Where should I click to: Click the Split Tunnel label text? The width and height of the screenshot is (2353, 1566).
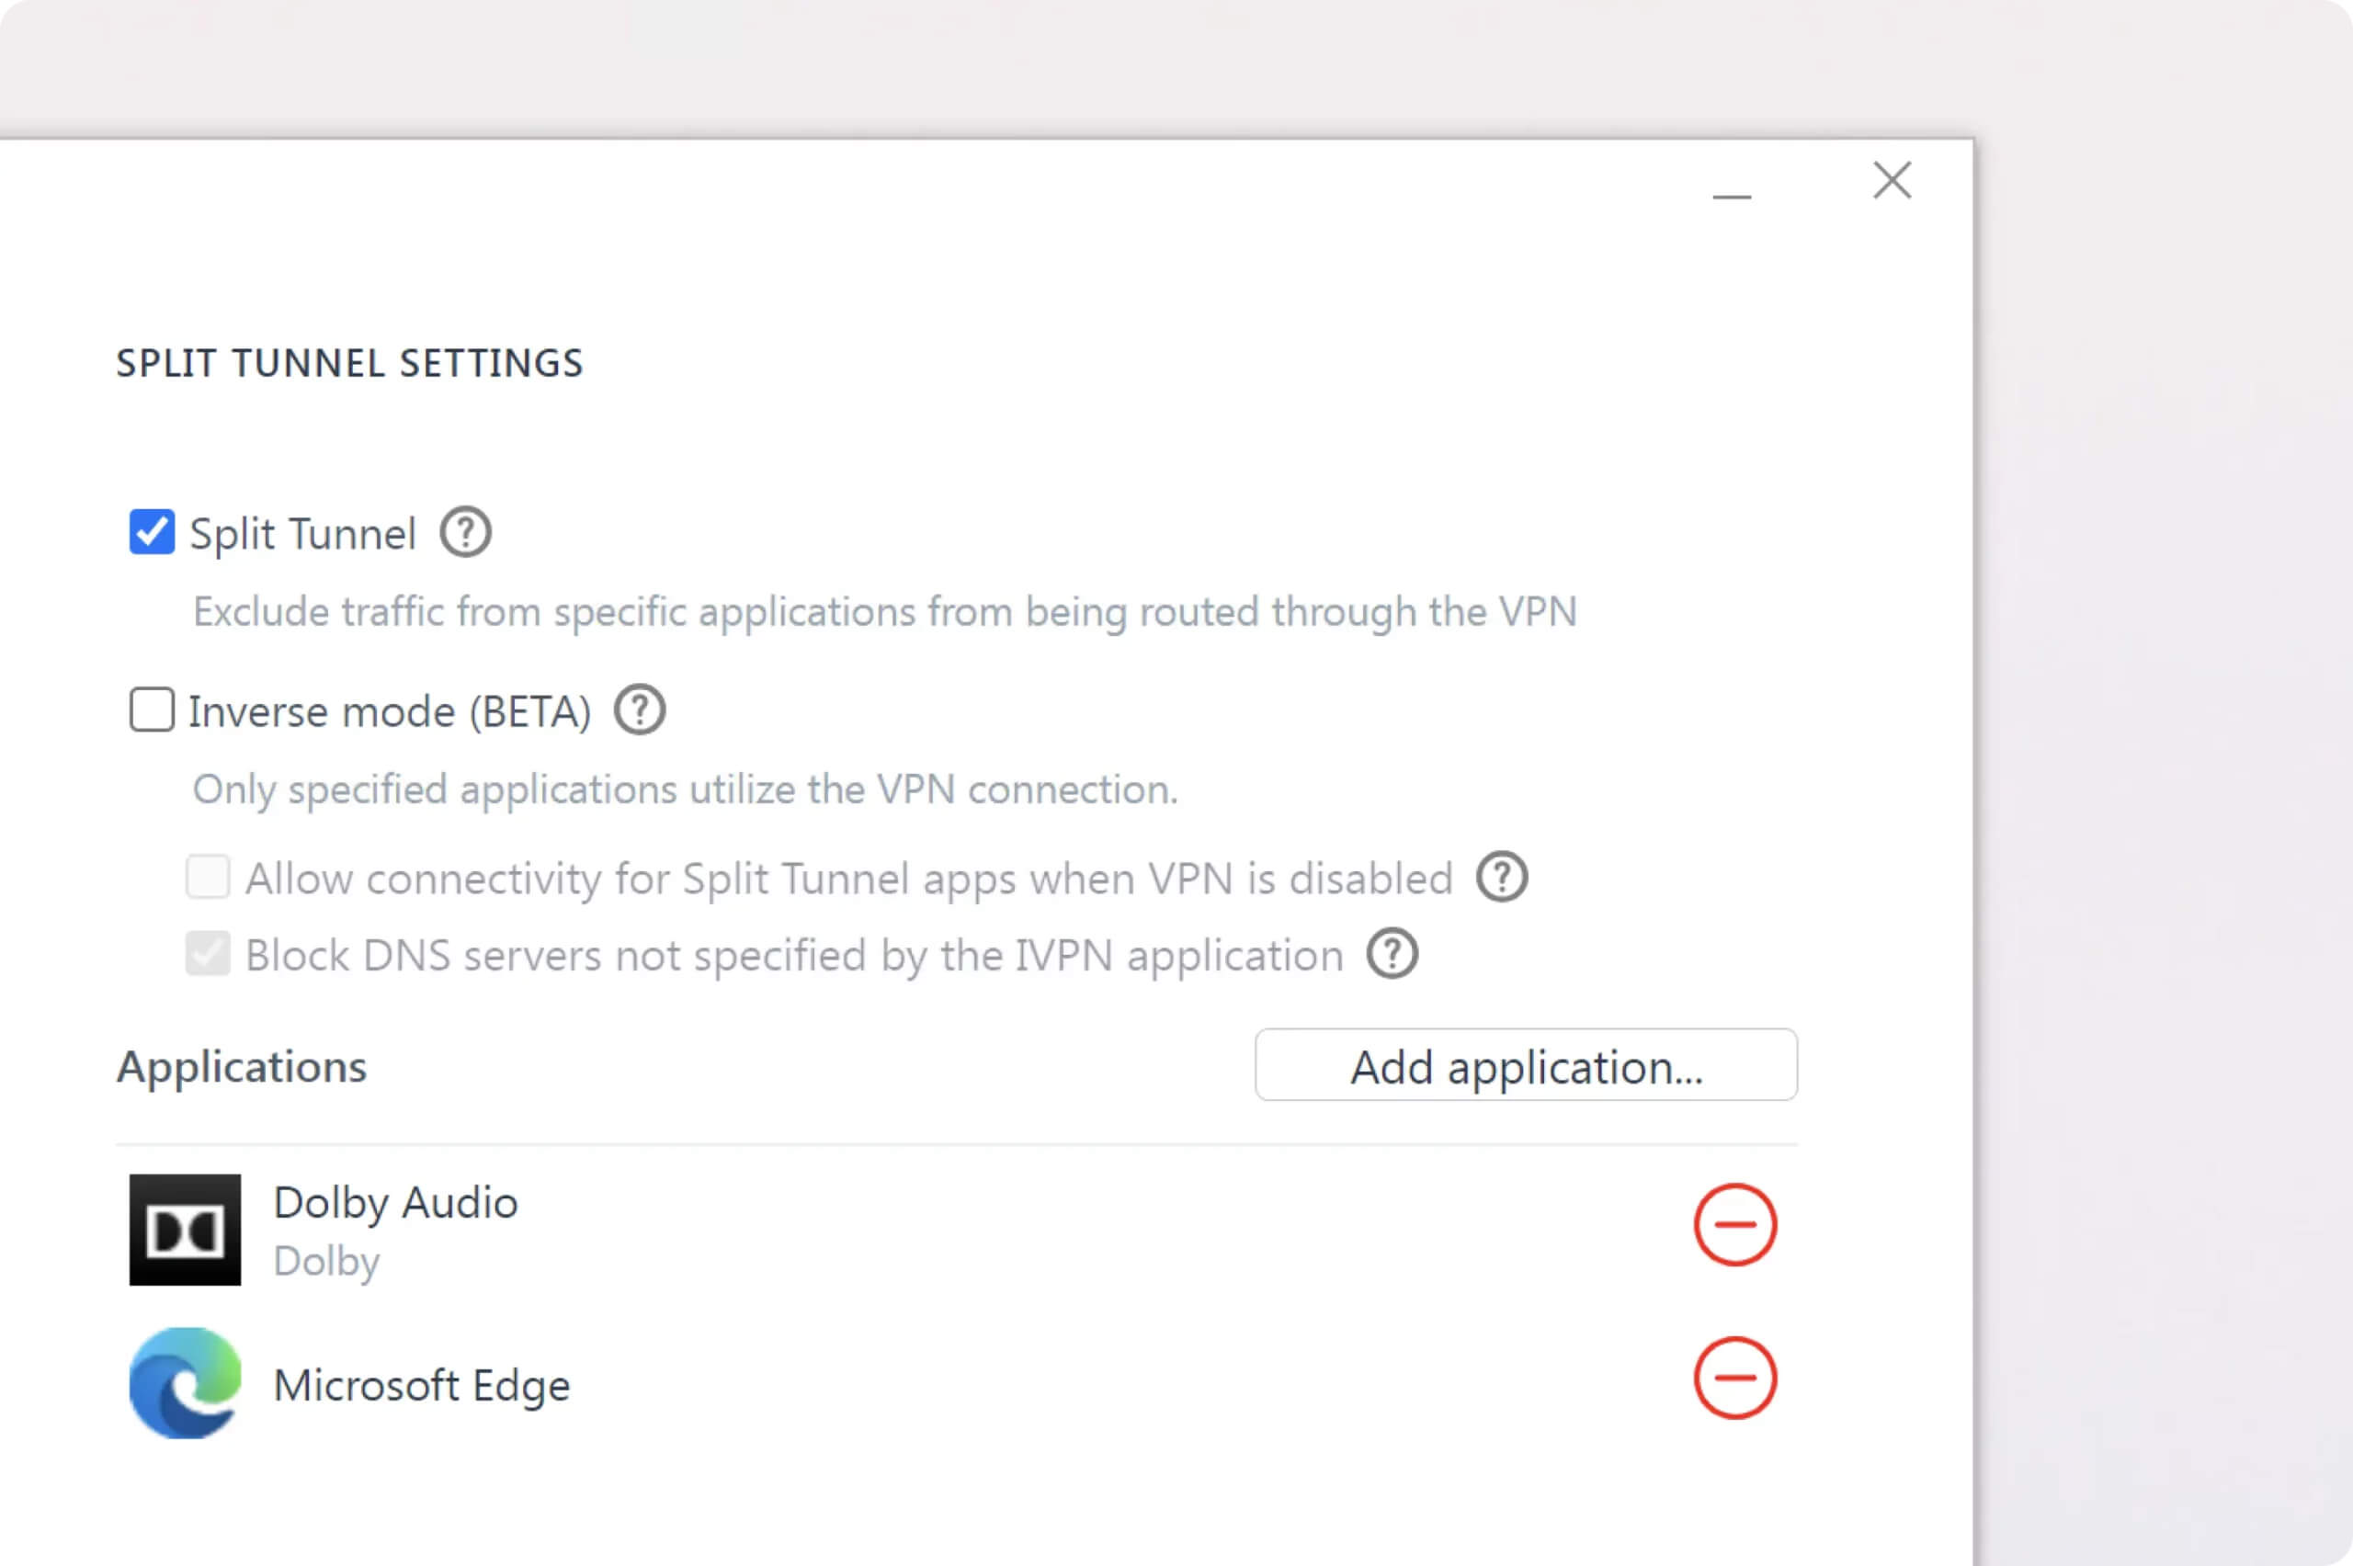click(301, 533)
